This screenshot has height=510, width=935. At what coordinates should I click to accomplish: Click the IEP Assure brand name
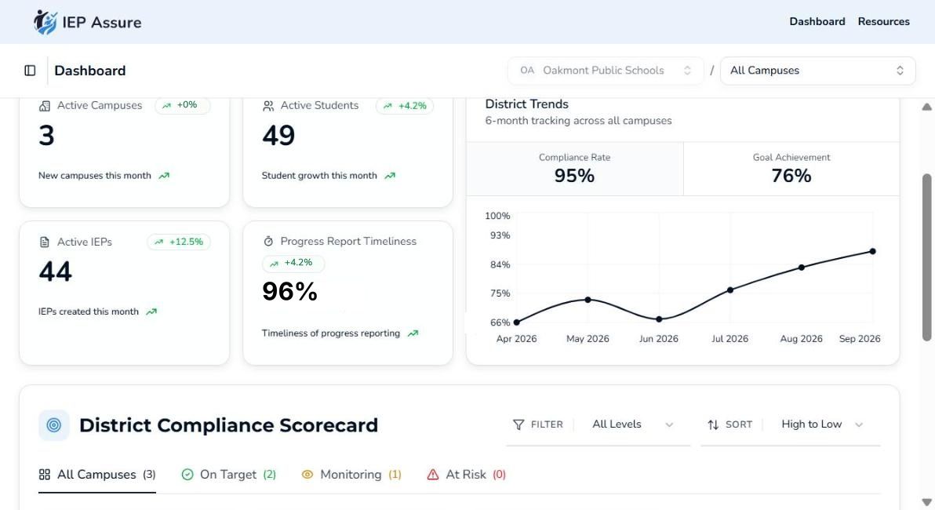pos(102,23)
